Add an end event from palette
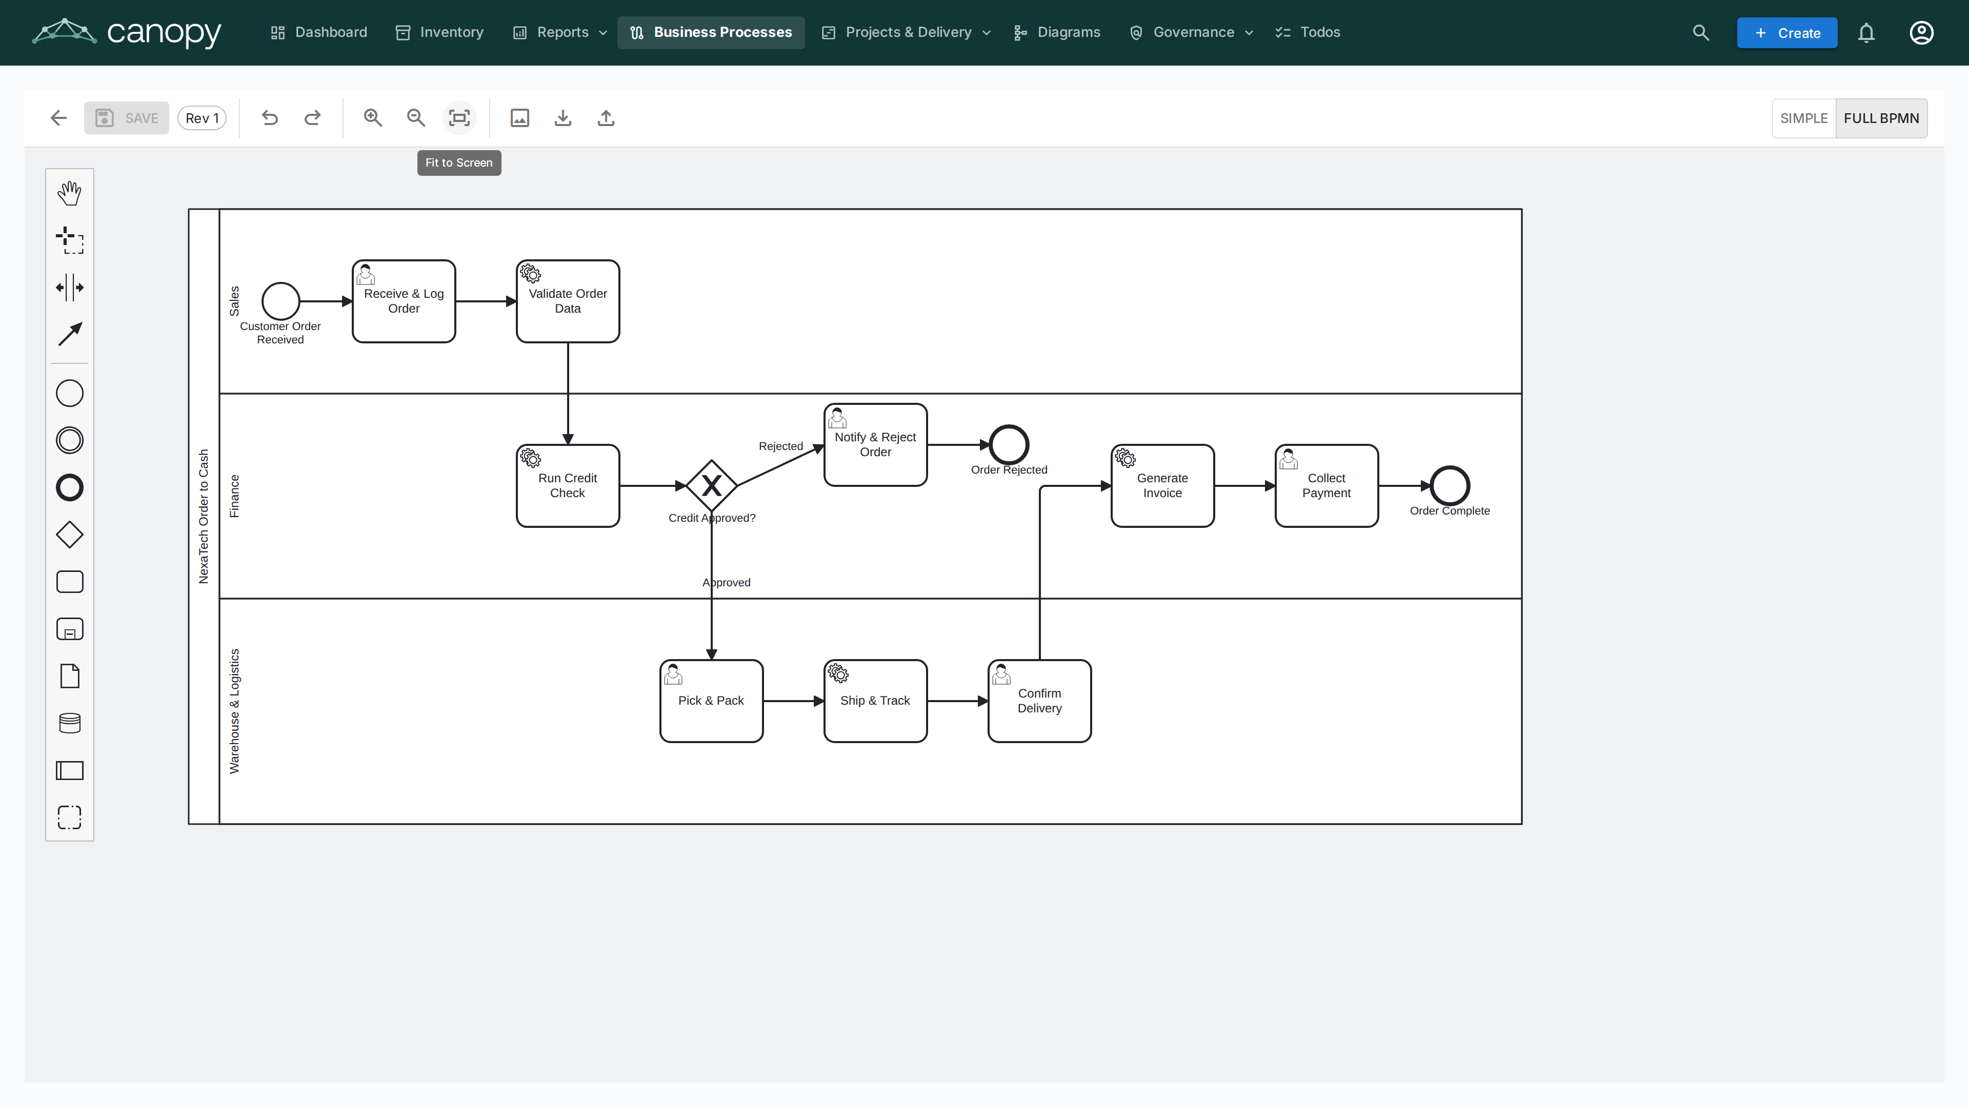Image resolution: width=1969 pixels, height=1107 pixels. pyautogui.click(x=70, y=487)
